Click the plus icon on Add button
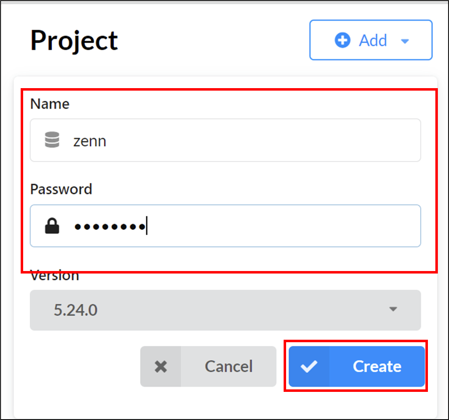The image size is (449, 420). click(342, 40)
